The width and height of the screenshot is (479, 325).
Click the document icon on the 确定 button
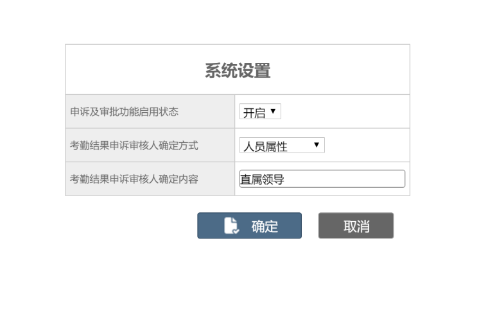[231, 226]
